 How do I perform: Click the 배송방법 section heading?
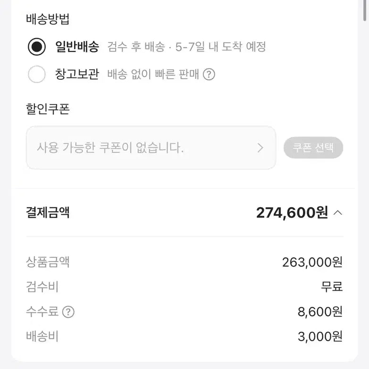click(48, 19)
